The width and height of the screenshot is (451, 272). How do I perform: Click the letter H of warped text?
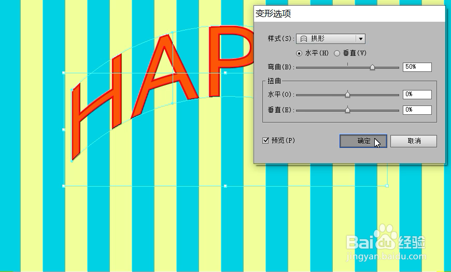(x=96, y=107)
